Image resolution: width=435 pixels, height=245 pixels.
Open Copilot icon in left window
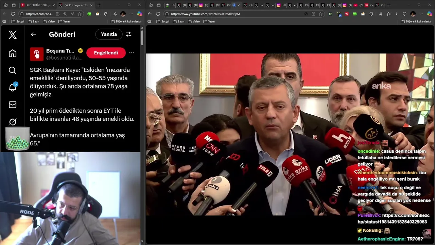coord(140,14)
